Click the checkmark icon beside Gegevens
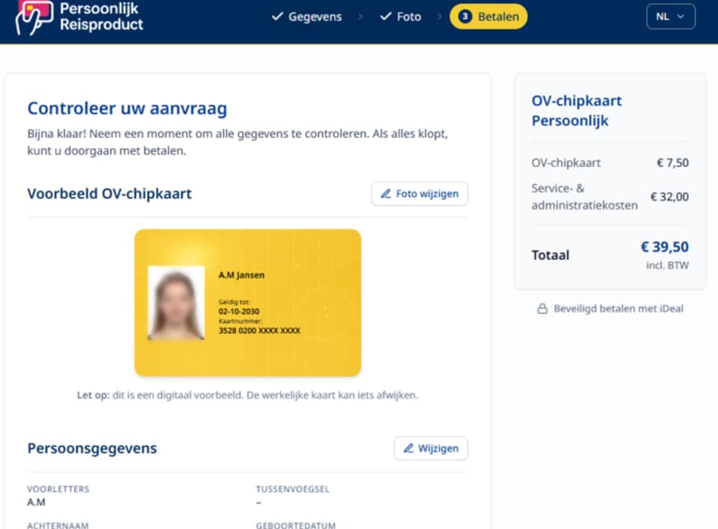Screen dimensions: 718x529 (x=277, y=17)
